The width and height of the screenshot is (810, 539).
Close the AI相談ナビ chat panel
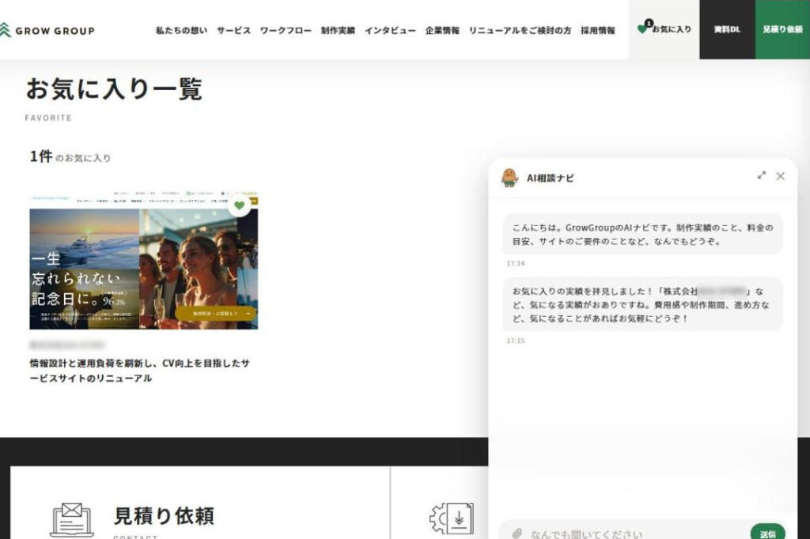[x=780, y=176]
